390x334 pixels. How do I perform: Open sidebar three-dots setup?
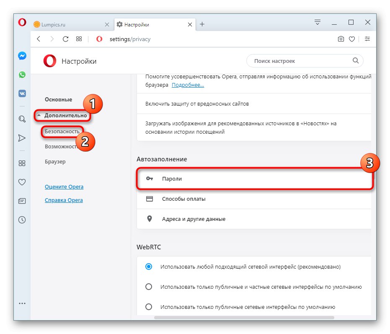click(22, 303)
